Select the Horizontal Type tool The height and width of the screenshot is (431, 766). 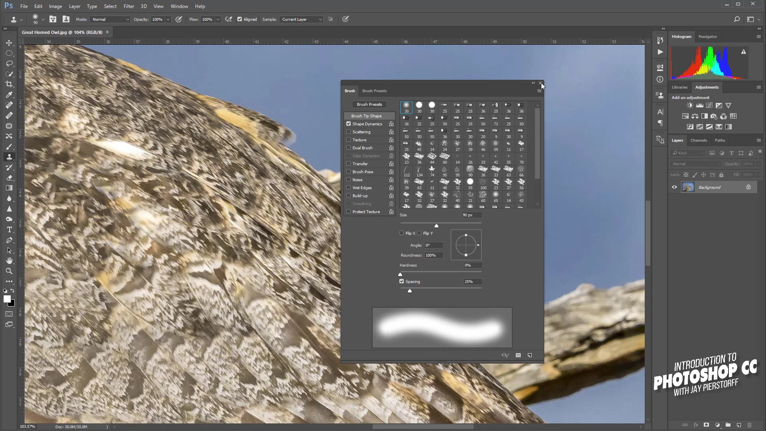(x=9, y=230)
